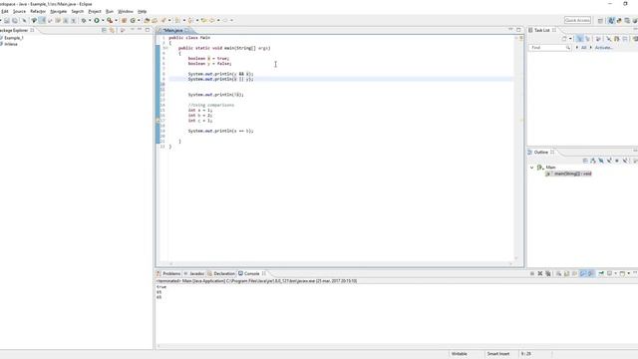Open the Refactor menu
Viewport: 638px width, 359px height.
[38, 11]
